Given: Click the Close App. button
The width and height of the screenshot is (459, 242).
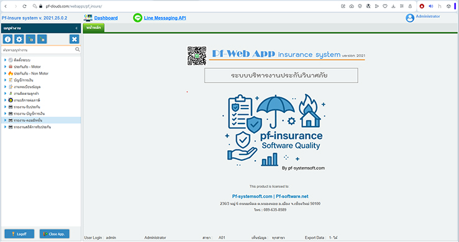Looking at the screenshot, I should coord(55,234).
